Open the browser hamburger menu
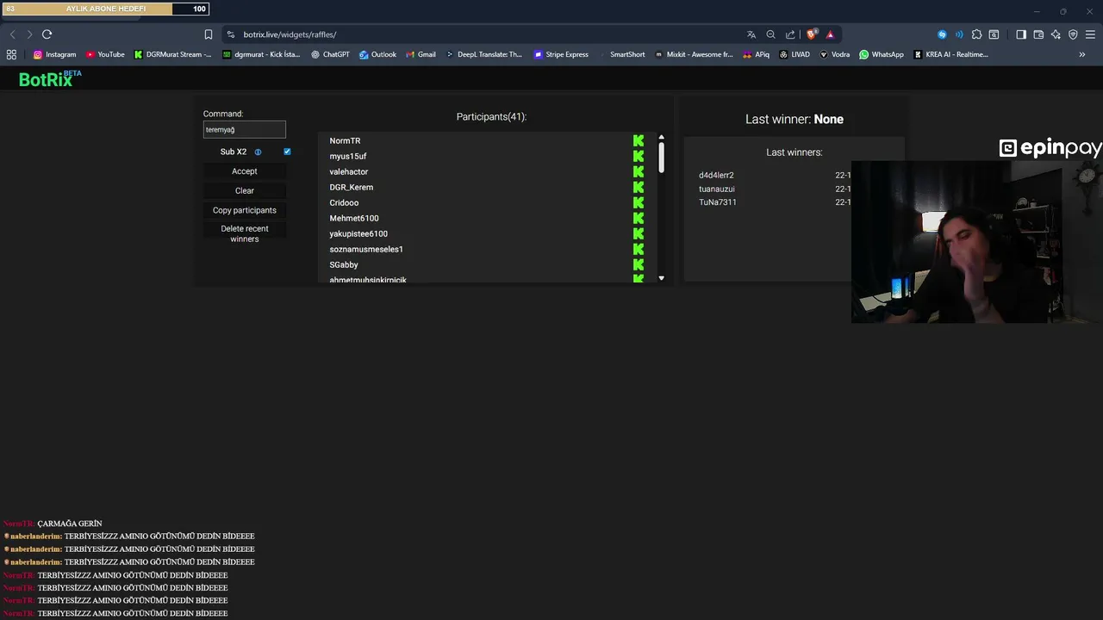1103x620 pixels. [x=1090, y=34]
